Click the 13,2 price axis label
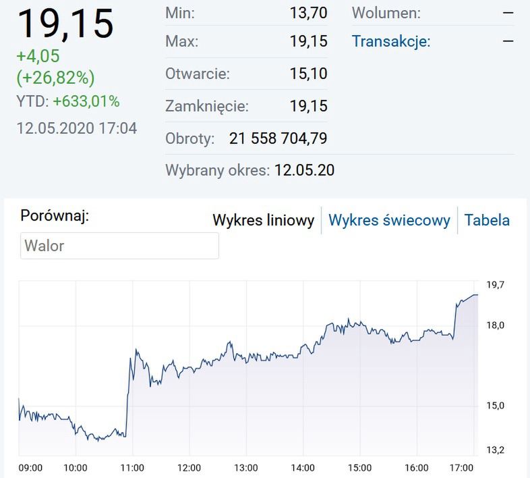 (496, 450)
